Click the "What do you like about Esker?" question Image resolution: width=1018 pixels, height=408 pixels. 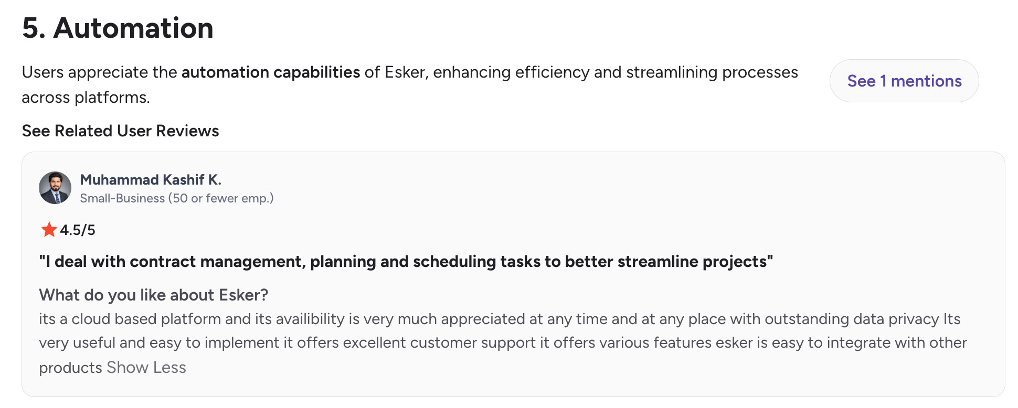[154, 295]
